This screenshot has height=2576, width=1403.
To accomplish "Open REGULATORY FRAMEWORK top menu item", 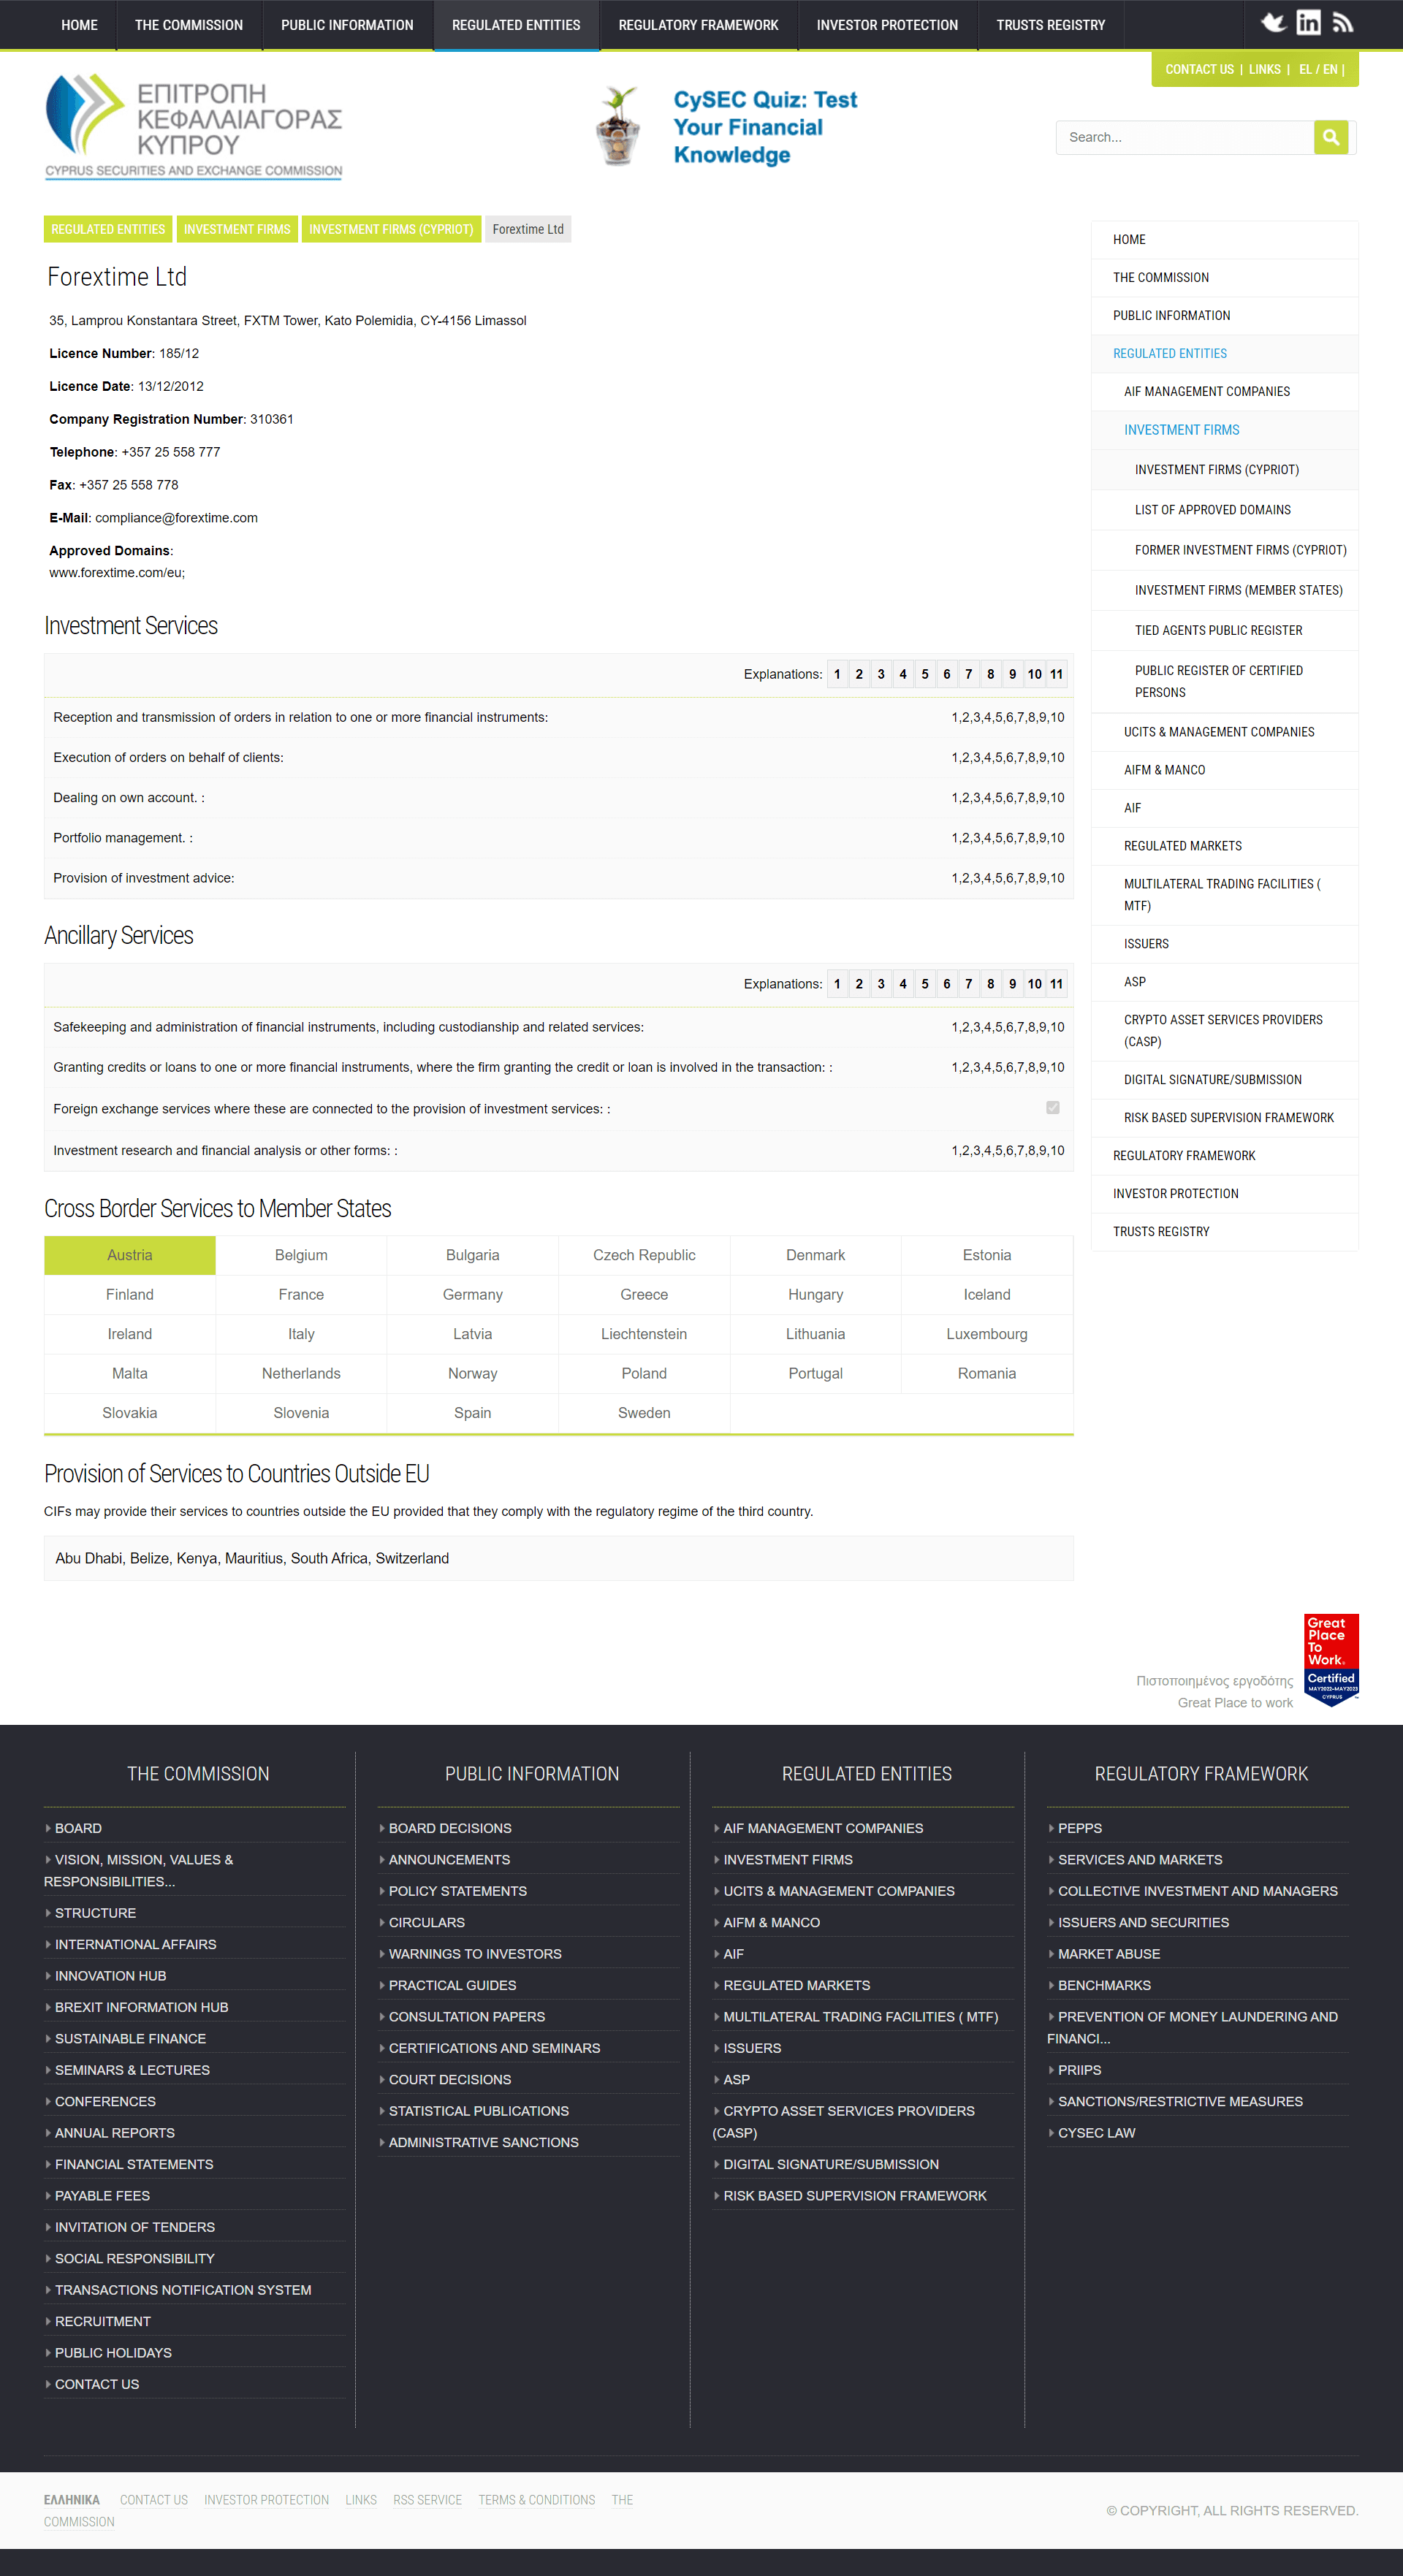I will (x=698, y=25).
